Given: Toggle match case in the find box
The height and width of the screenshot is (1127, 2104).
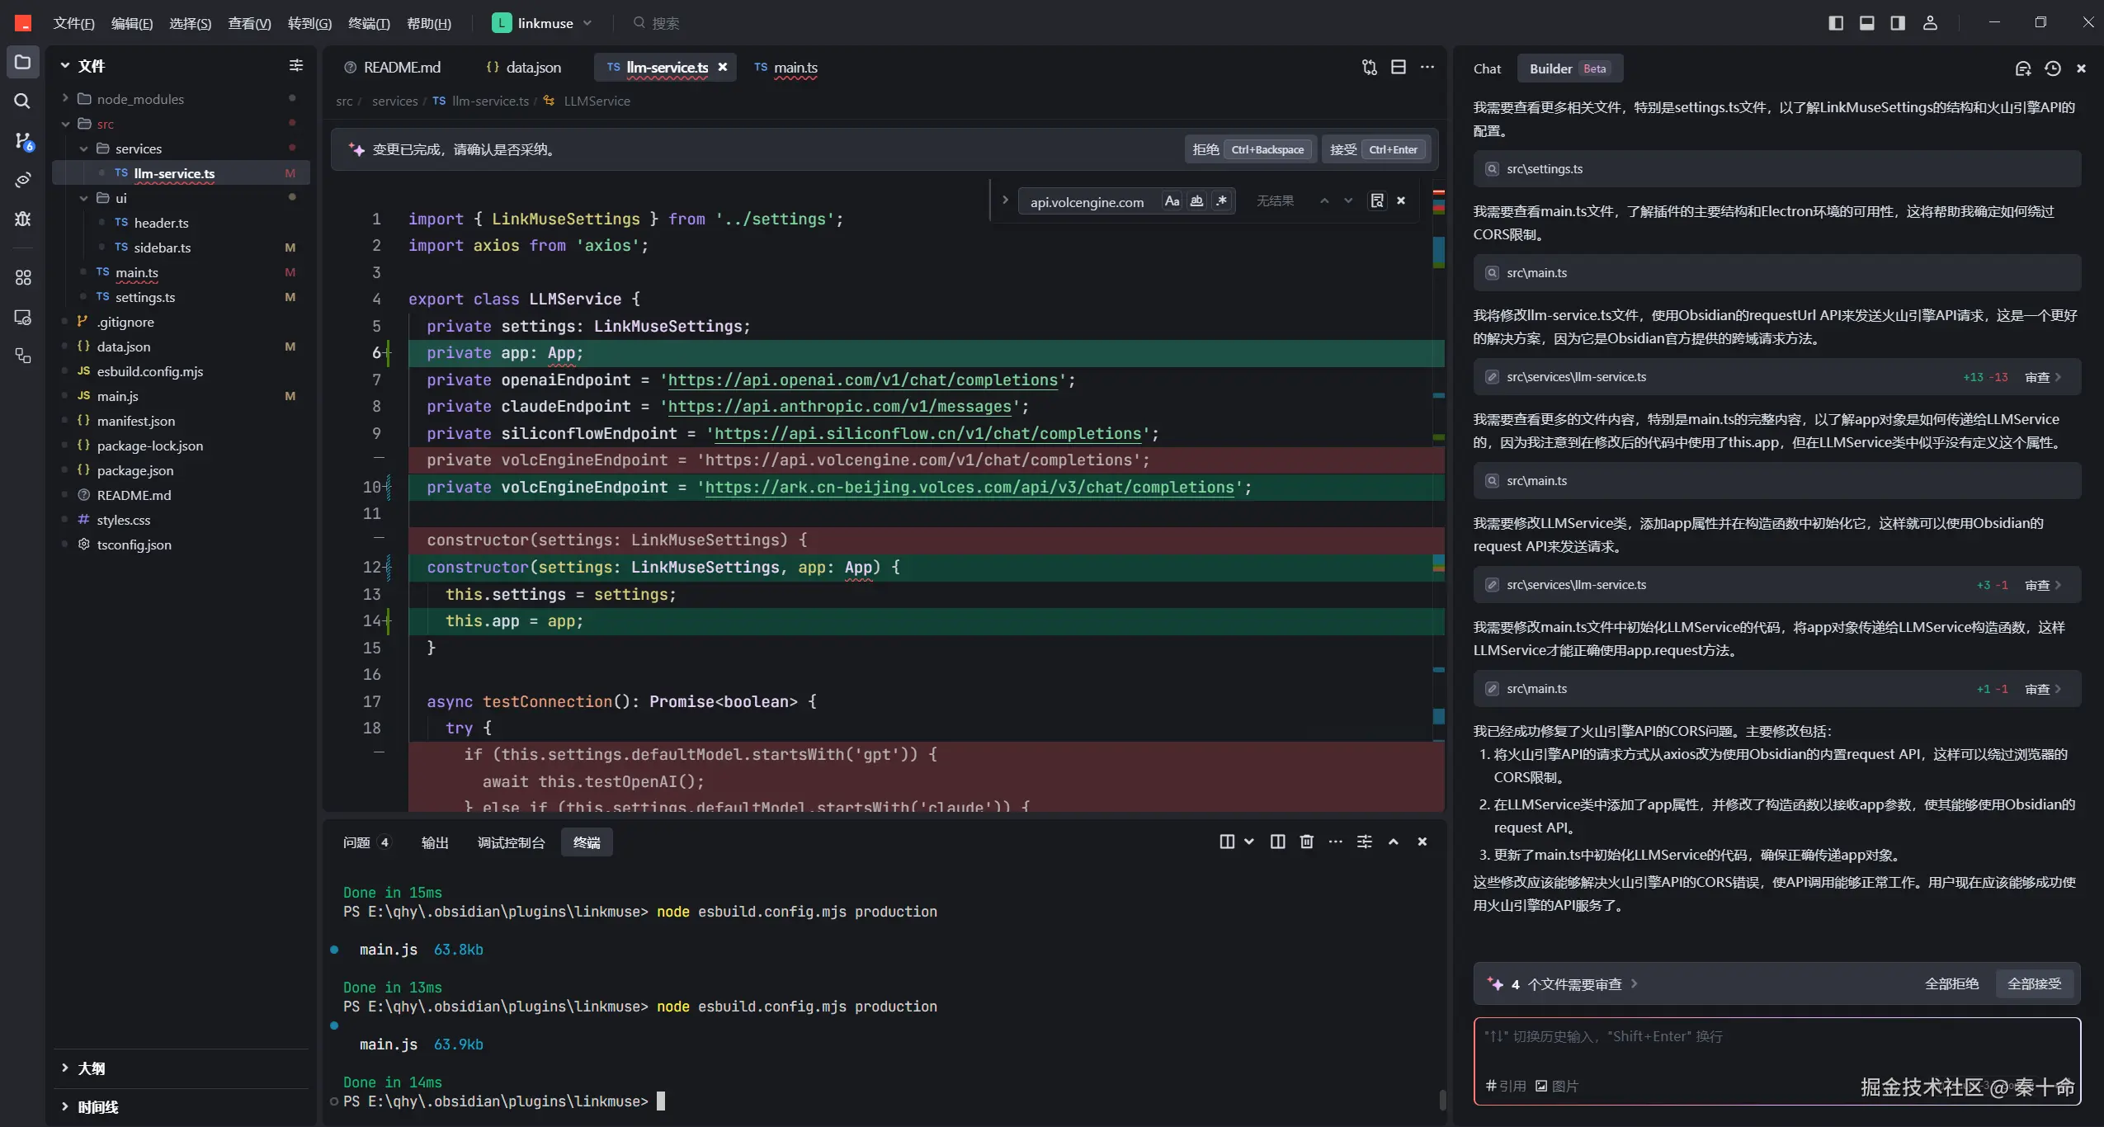Looking at the screenshot, I should coord(1172,200).
